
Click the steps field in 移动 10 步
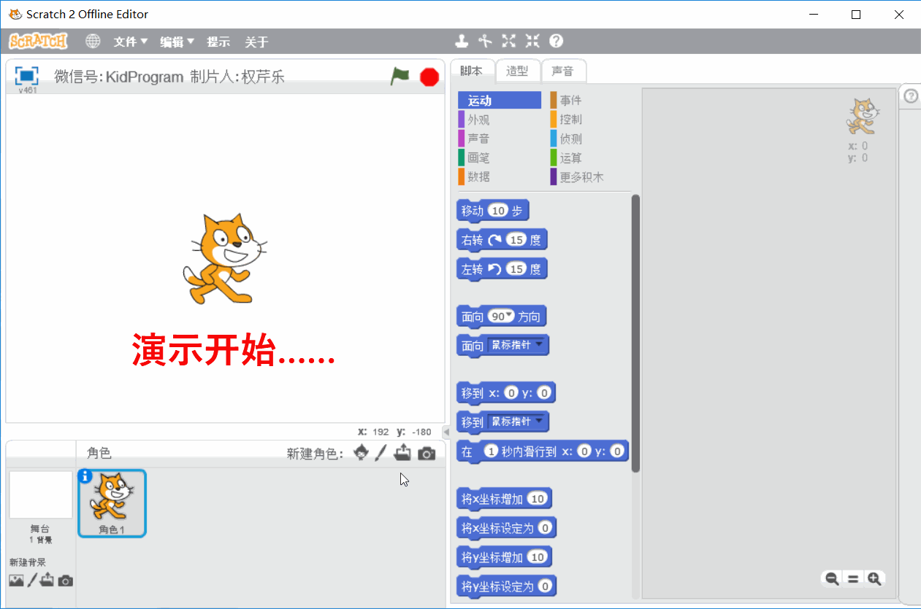(497, 211)
